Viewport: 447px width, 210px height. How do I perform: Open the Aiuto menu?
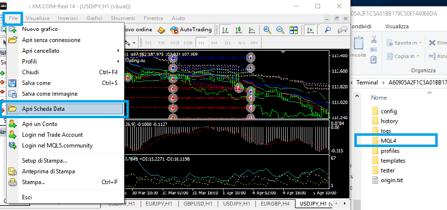(178, 18)
